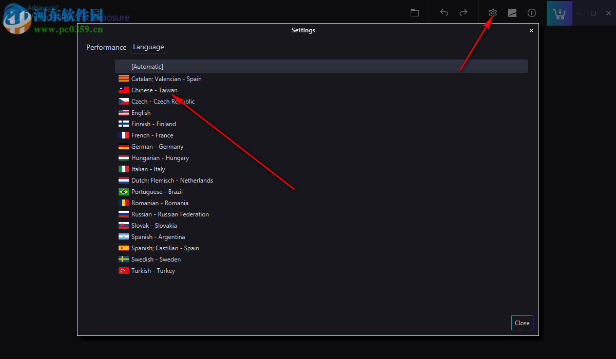
Task: Dismiss Settings via the X button
Action: (x=531, y=30)
